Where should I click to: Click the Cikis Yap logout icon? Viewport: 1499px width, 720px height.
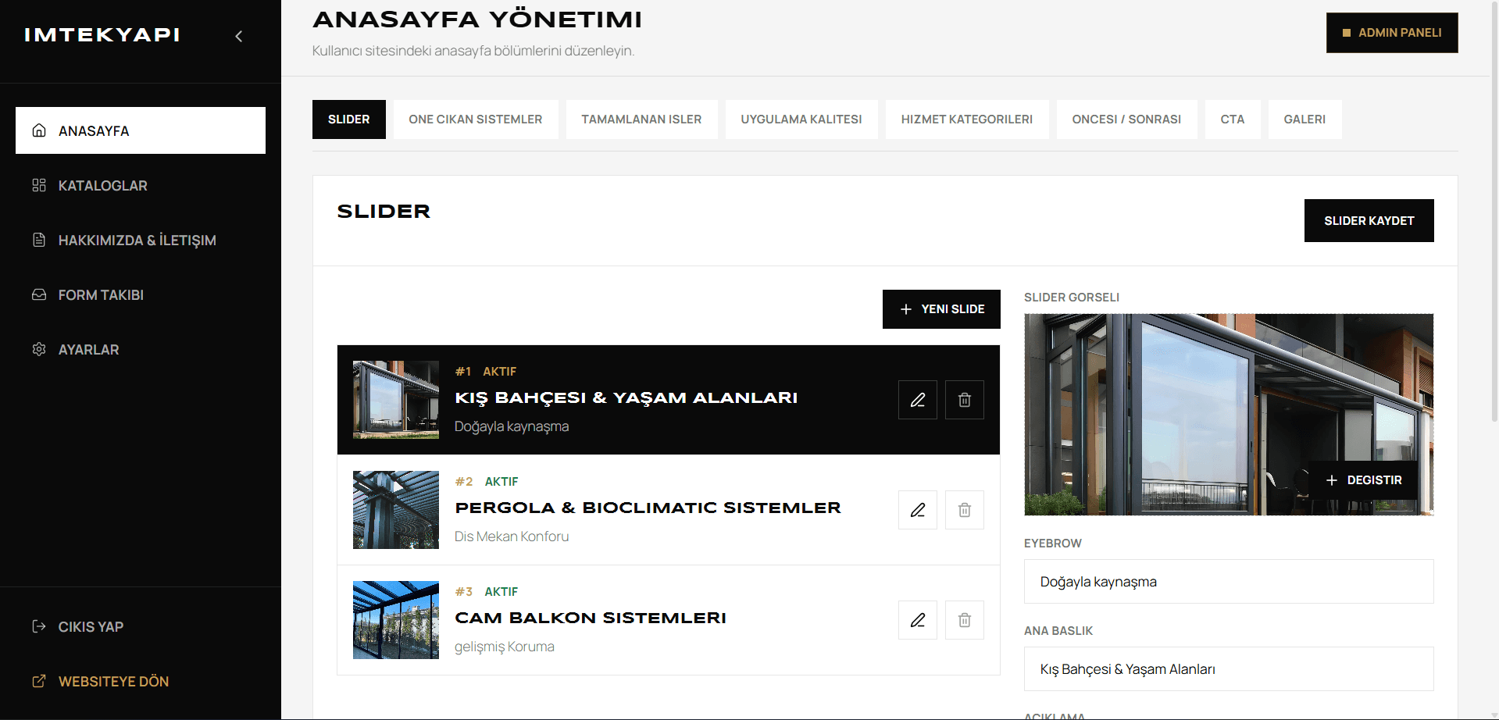[39, 626]
